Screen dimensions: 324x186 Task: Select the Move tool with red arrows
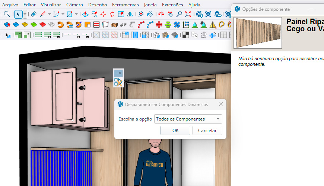(103, 15)
